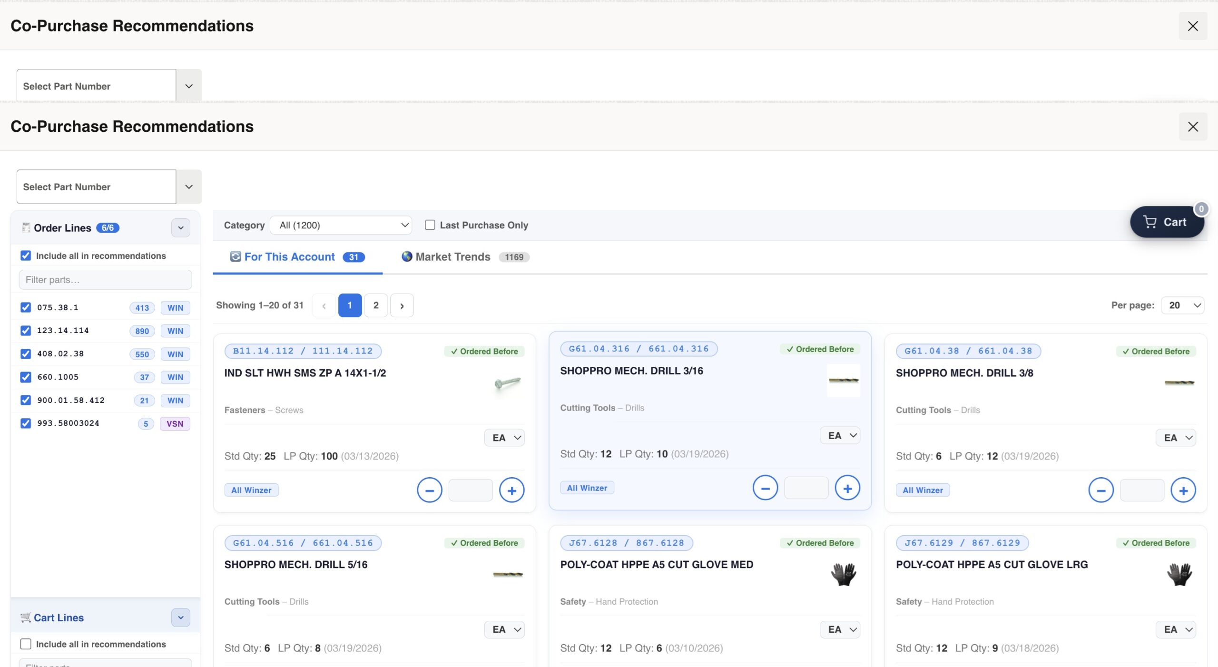Screen dimensions: 1218x667
Task: Uncheck part 123.14.114
Action: point(26,331)
